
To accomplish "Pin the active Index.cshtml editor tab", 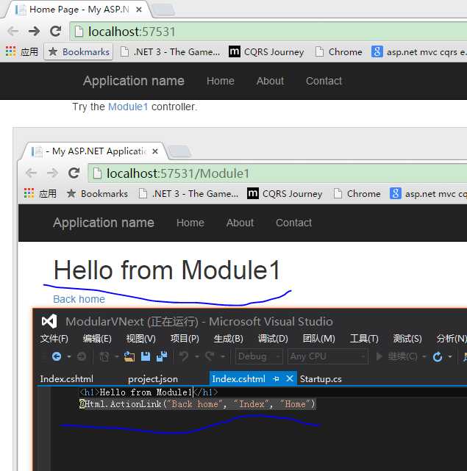I will click(276, 378).
